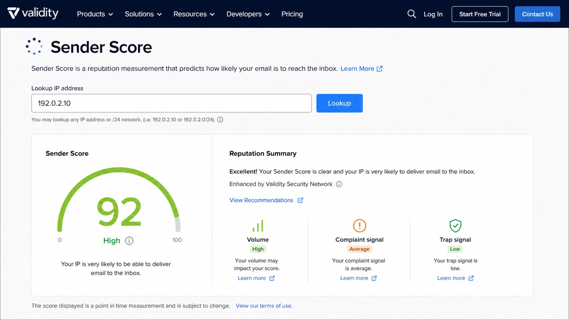Screen dimensions: 569x320
Task: Click info icon next to Validity Security Network
Action: (339, 184)
